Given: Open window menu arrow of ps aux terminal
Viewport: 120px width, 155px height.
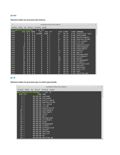Looking at the screenshot, I should tap(13, 24).
